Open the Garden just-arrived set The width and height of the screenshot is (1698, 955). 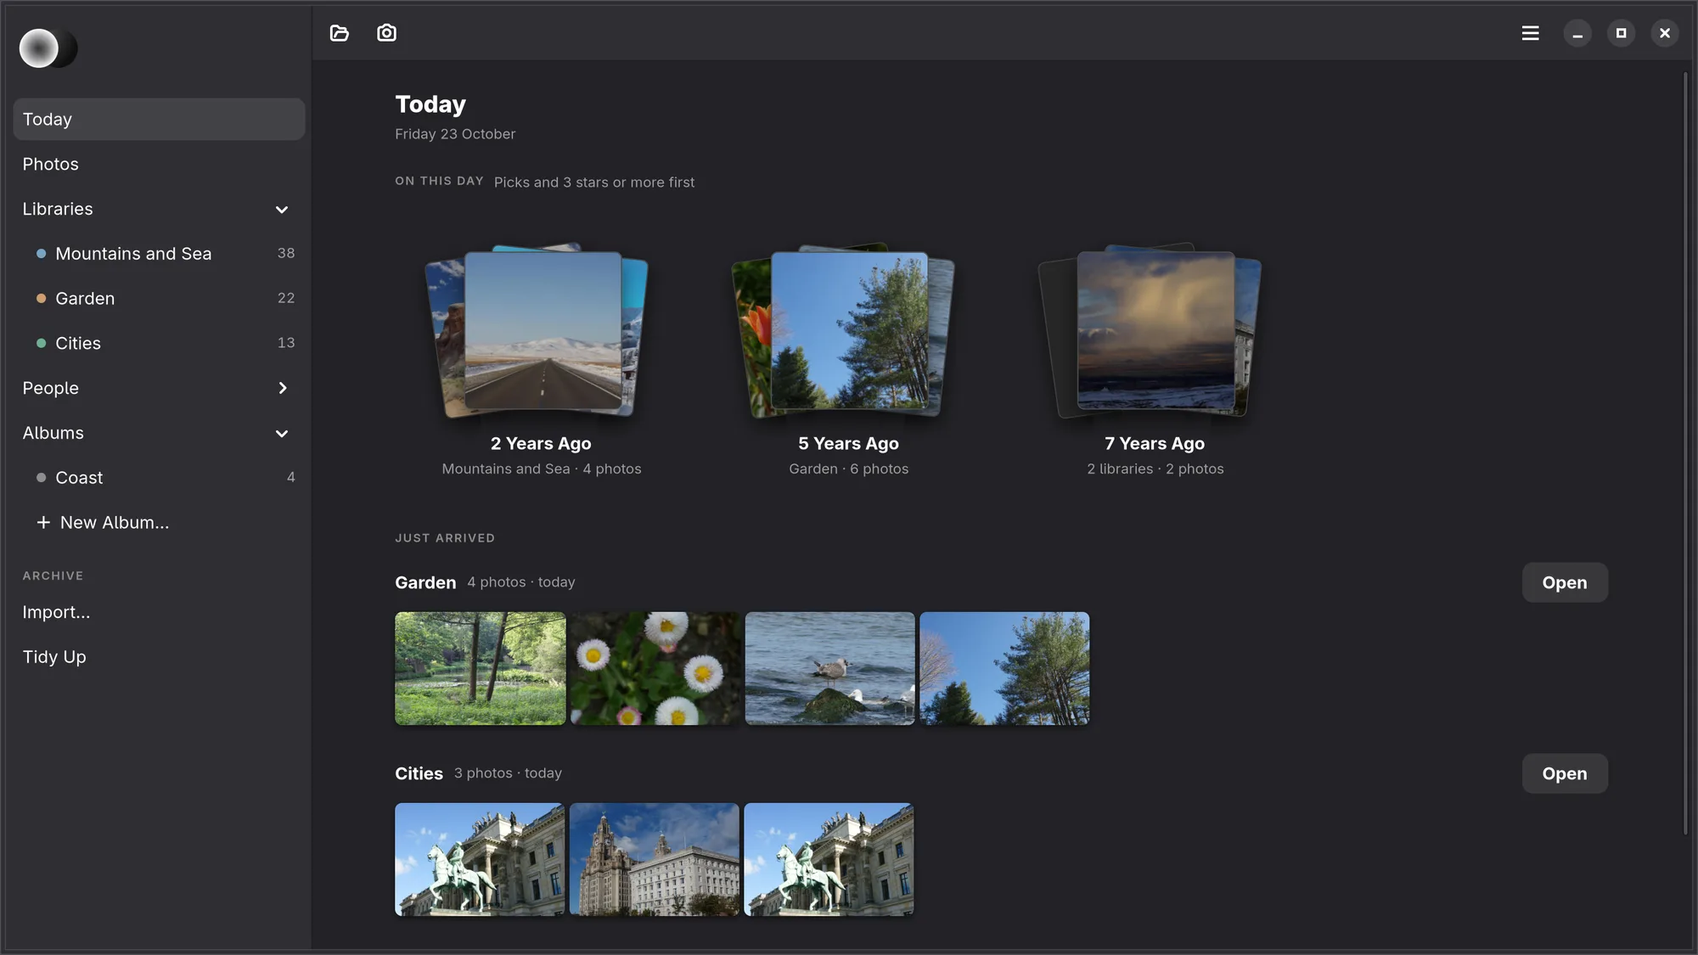1564,582
